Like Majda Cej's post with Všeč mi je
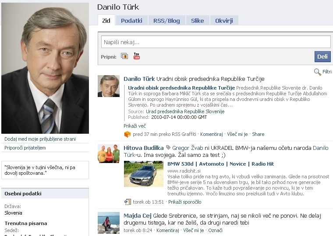The height and width of the screenshot is (236, 333). pos(194,230)
